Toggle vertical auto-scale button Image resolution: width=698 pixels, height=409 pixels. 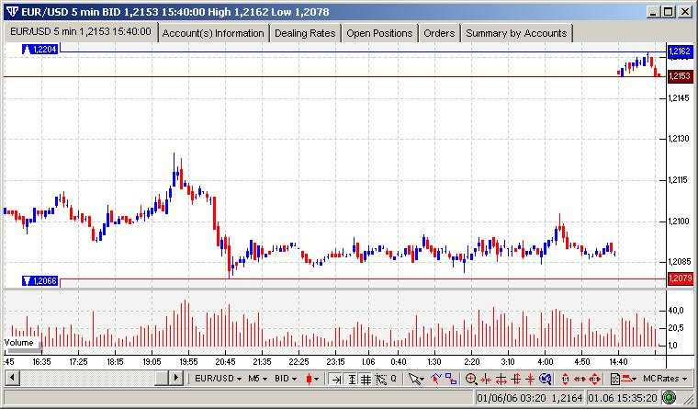(352, 379)
